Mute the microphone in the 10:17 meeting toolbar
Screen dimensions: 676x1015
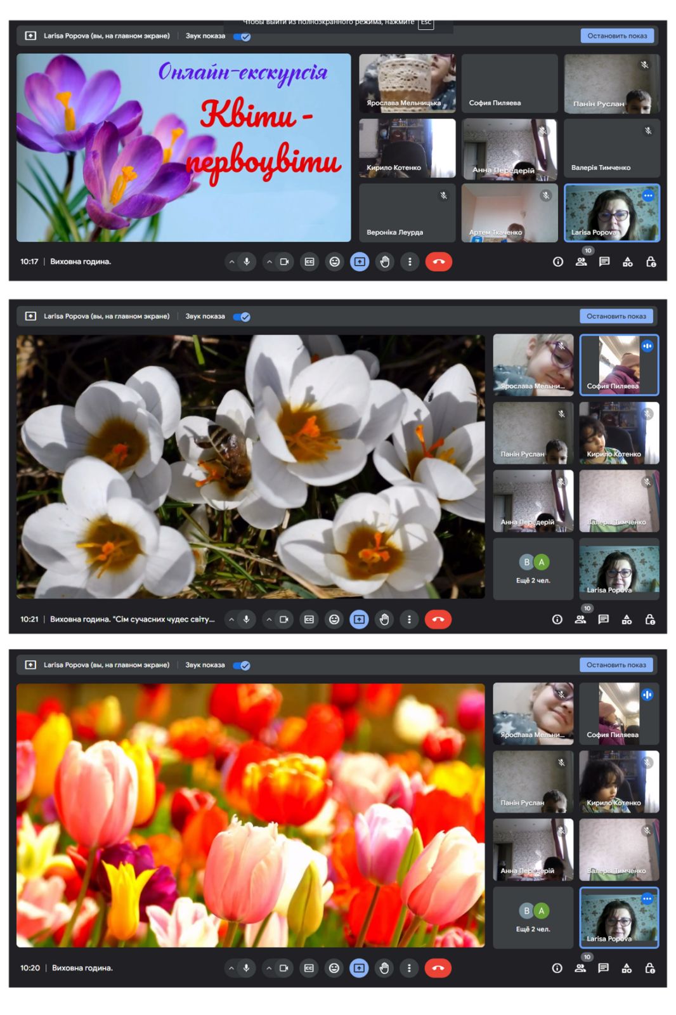247,261
